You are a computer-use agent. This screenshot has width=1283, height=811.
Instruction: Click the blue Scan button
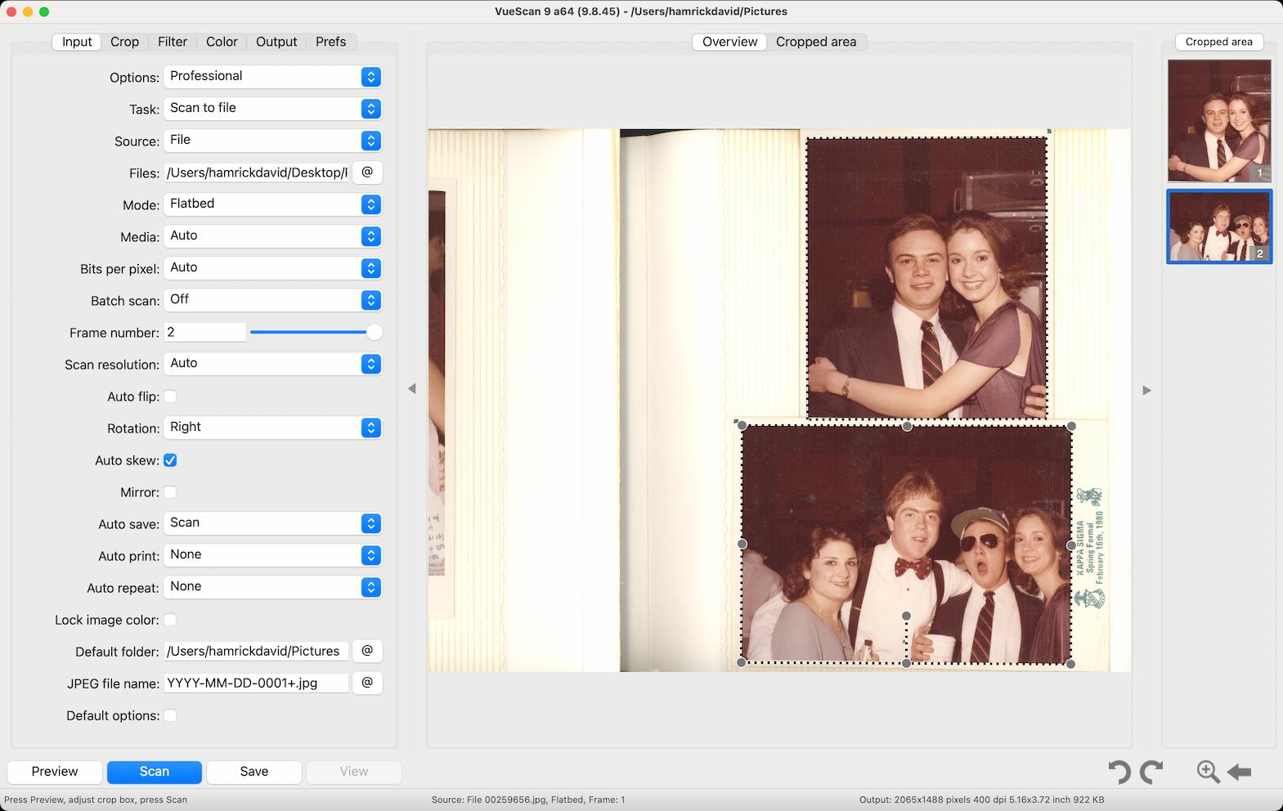(155, 772)
